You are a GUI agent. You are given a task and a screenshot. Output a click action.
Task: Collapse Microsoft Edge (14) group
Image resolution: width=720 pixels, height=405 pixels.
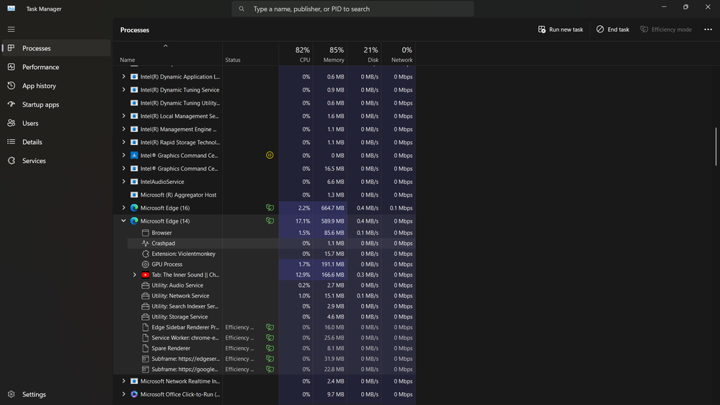tap(123, 221)
